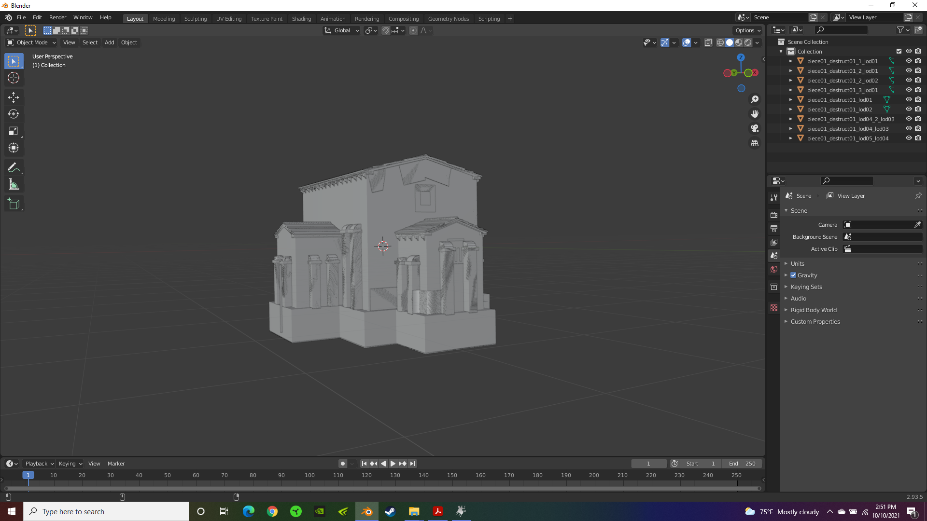This screenshot has height=521, width=927.
Task: Select the Transform tool
Action: pyautogui.click(x=14, y=148)
